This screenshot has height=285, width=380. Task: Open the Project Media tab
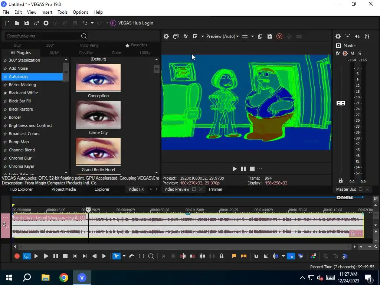[x=63, y=189]
